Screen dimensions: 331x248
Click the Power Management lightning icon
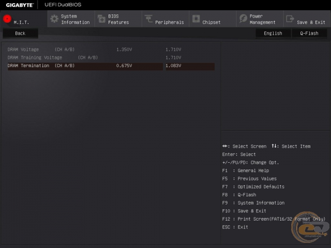point(243,19)
